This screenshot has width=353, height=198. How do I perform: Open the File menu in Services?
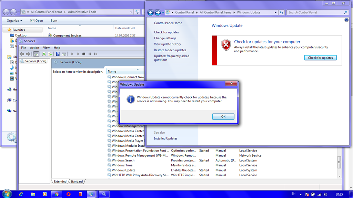23,48
